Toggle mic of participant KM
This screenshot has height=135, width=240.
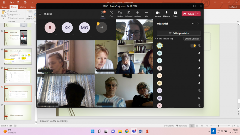pyautogui.click(x=199, y=83)
